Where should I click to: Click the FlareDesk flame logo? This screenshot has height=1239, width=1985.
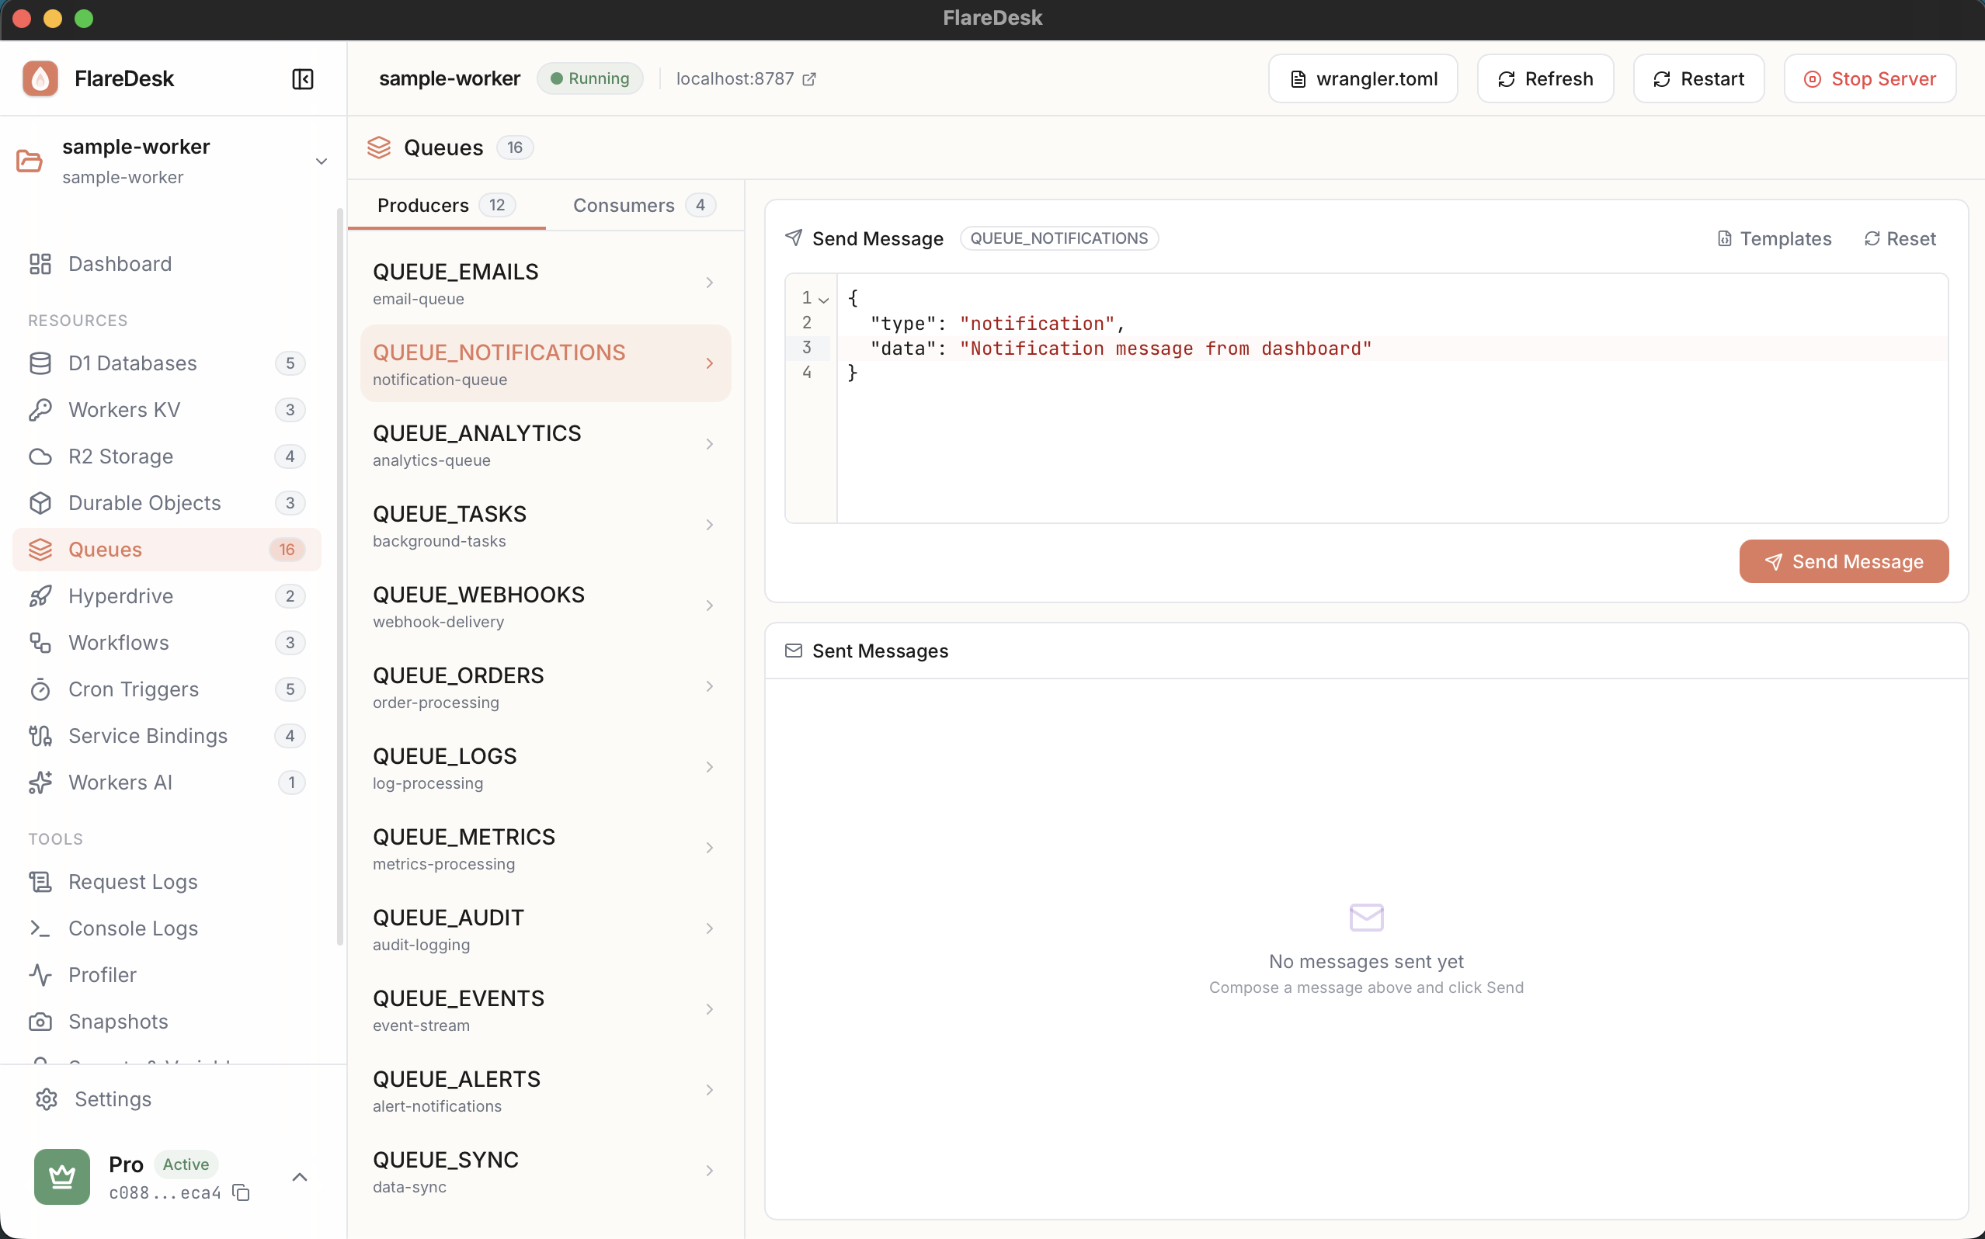[x=40, y=78]
